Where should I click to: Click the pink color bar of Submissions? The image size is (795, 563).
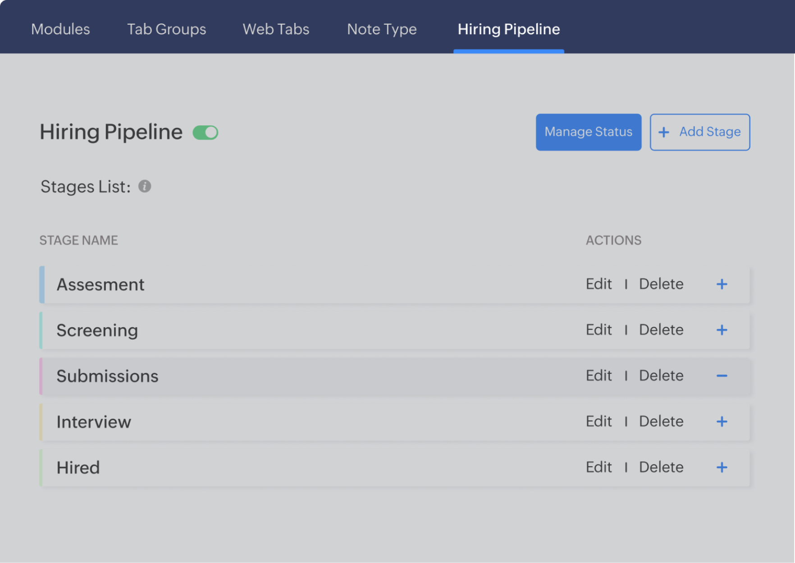[x=41, y=376]
